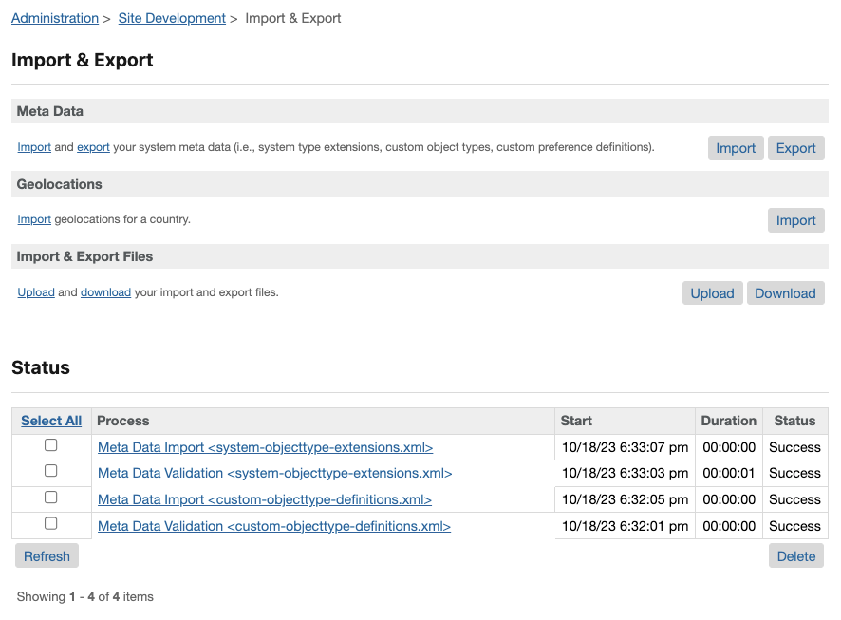Check the box on the last validation row
The width and height of the screenshot is (841, 620).
click(x=51, y=523)
